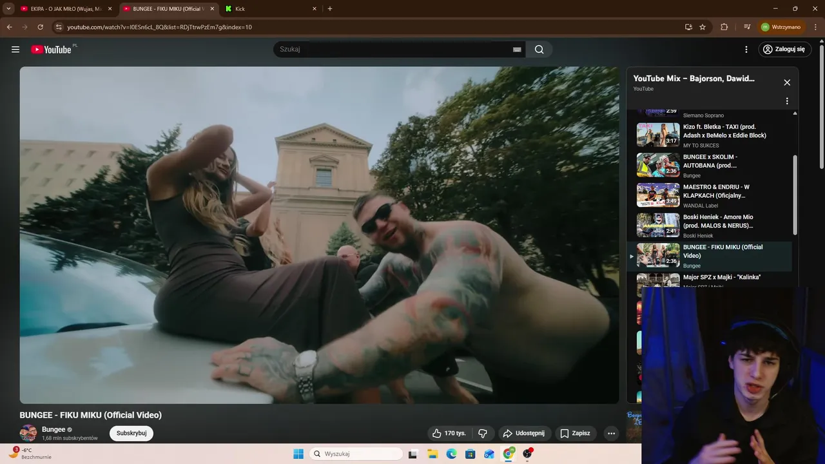Select the BUNGEE - FIKU MIKU tab
This screenshot has height=464, width=825.
[168, 9]
